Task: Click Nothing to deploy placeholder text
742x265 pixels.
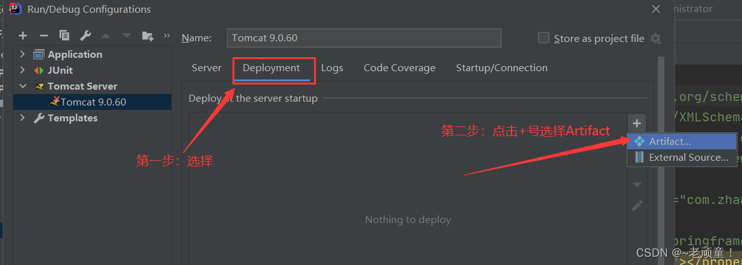Action: pos(408,220)
